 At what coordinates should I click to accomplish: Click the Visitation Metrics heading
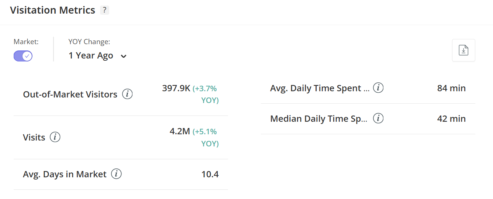(52, 10)
